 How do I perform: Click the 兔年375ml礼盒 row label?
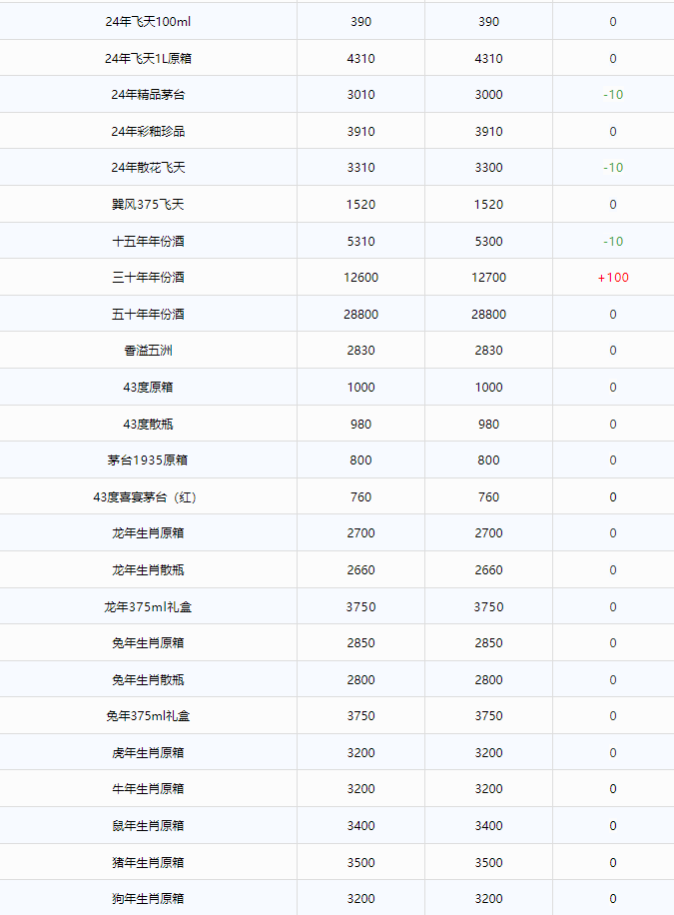click(x=148, y=715)
